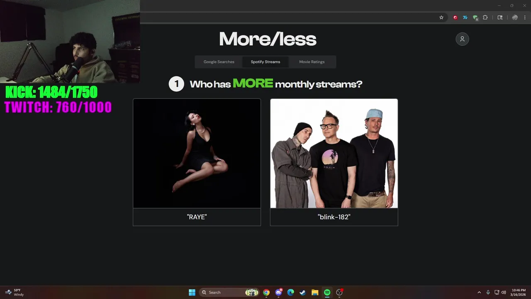Open OBS Studio from the taskbar
The width and height of the screenshot is (531, 299).
pyautogui.click(x=339, y=292)
